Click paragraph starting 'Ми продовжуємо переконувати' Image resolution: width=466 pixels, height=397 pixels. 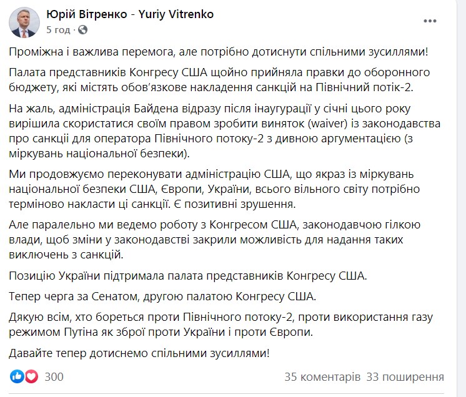[214, 189]
